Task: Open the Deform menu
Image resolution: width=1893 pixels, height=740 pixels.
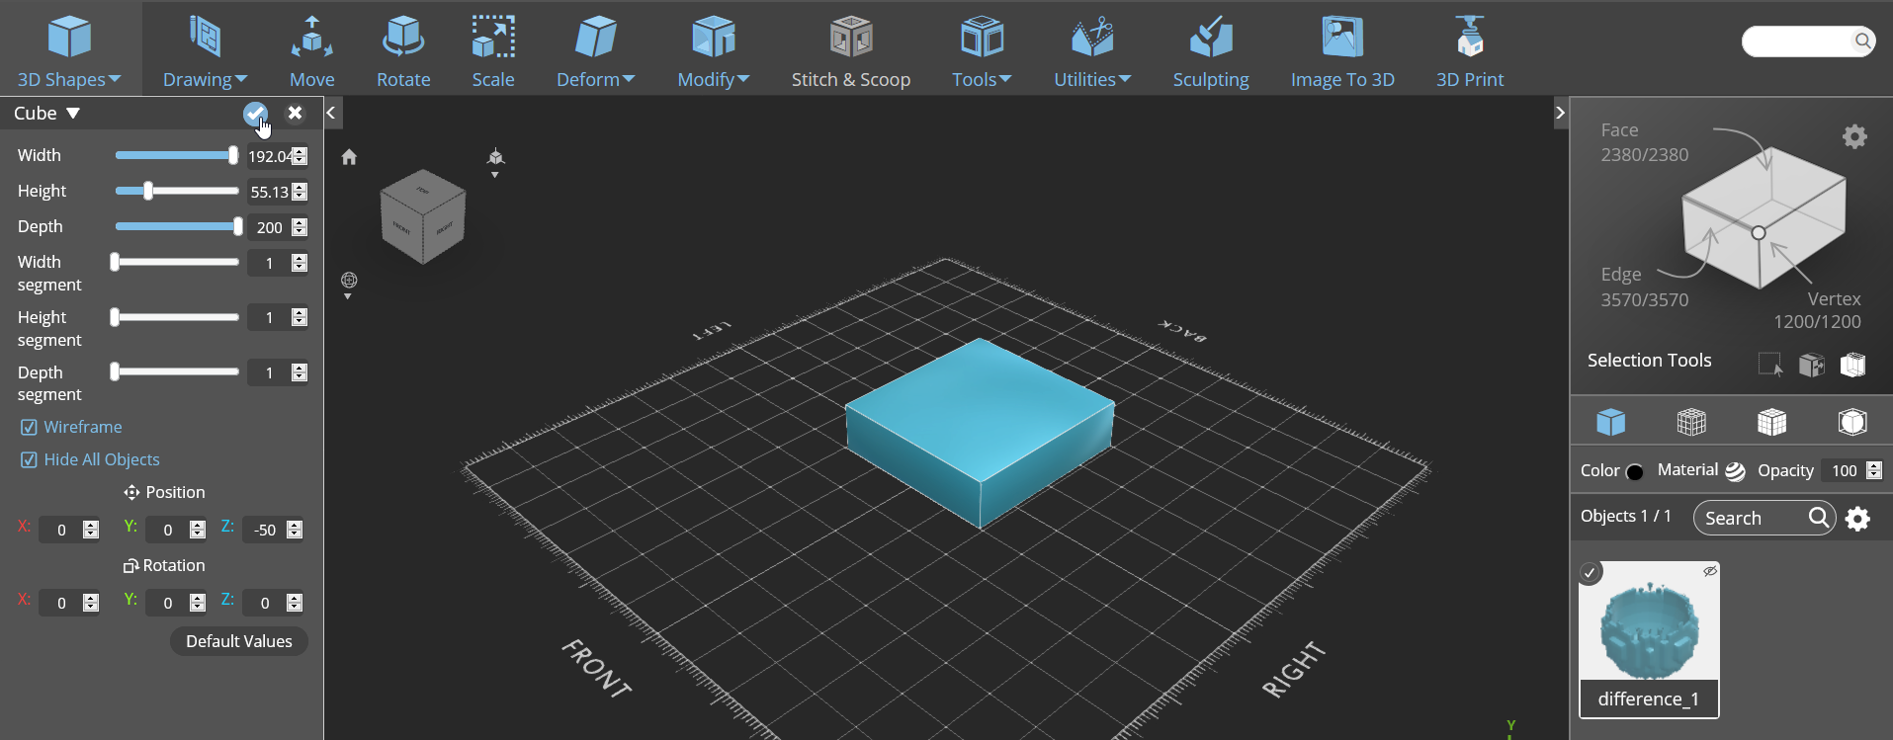Action: point(595,50)
